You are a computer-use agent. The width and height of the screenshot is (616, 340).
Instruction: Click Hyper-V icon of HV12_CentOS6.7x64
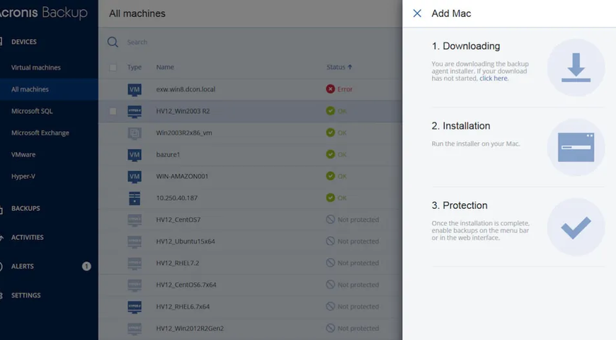(135, 285)
